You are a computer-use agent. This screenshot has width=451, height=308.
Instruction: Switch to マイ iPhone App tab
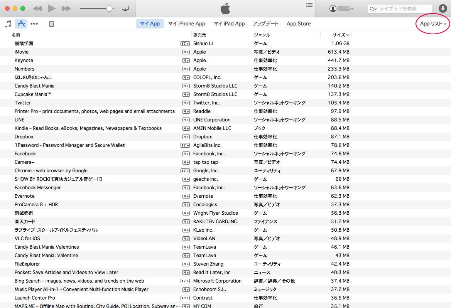point(187,24)
